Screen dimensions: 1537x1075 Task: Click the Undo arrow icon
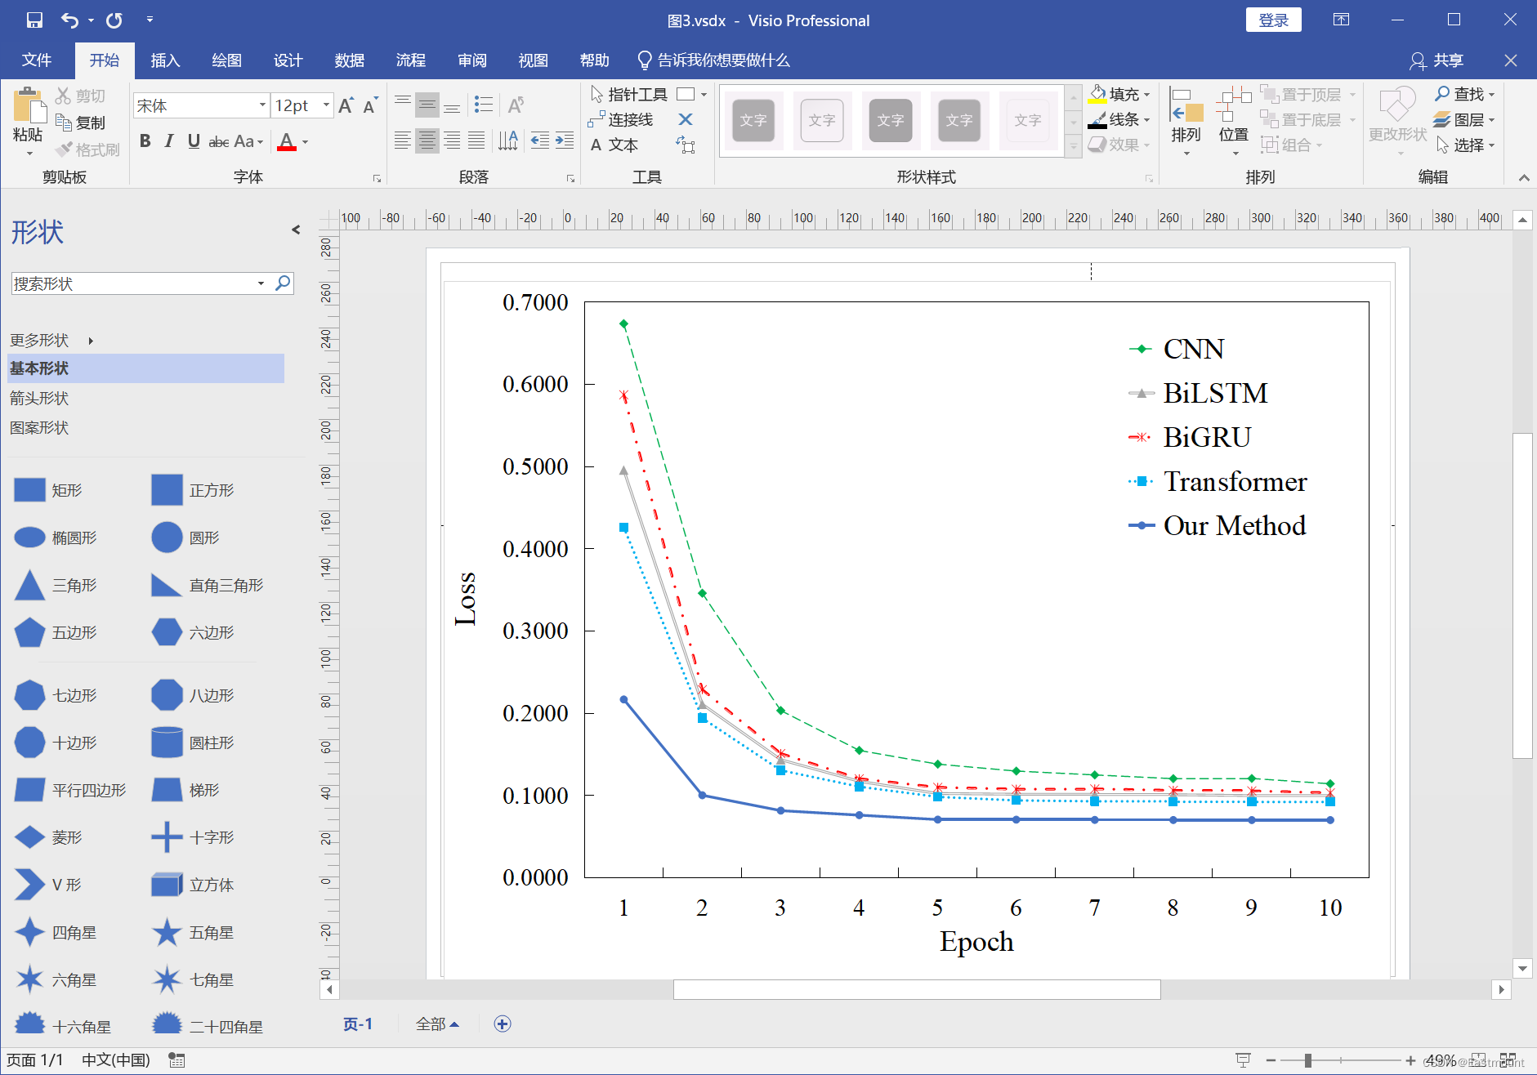coord(69,20)
